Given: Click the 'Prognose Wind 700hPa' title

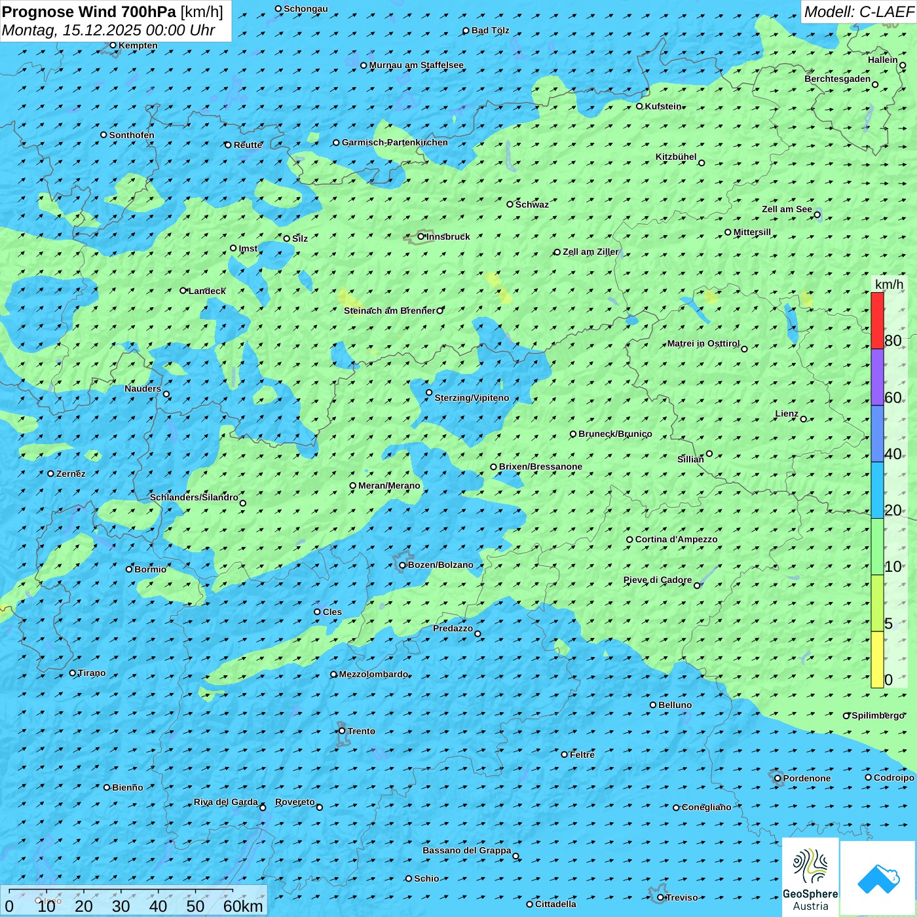Looking at the screenshot, I should pos(90,12).
